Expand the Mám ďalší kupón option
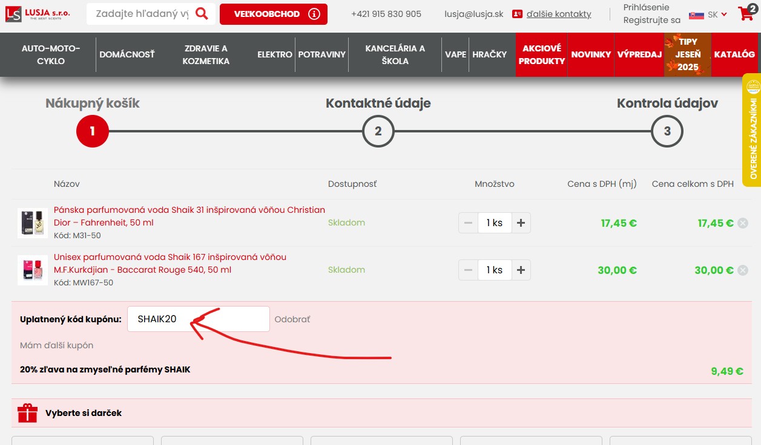The width and height of the screenshot is (761, 445). (x=57, y=345)
